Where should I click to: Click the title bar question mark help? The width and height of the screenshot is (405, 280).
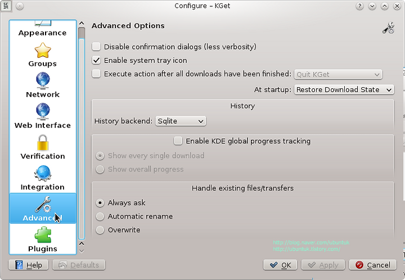point(359,6)
